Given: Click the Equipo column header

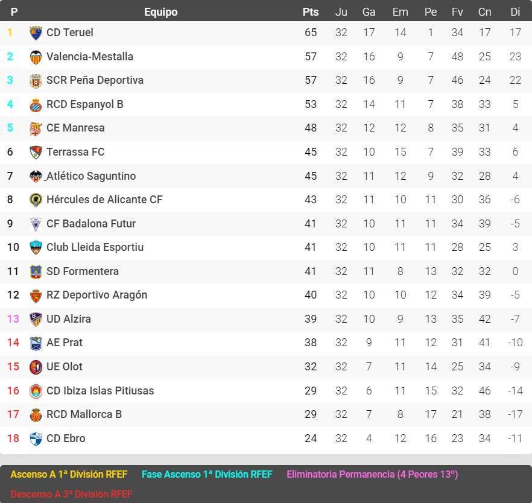Looking at the screenshot, I should coord(160,11).
